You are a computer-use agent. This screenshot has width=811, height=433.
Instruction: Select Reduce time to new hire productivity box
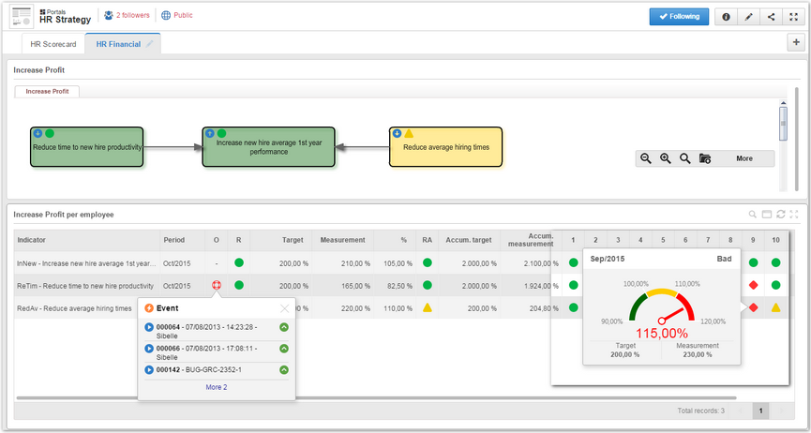click(x=87, y=147)
